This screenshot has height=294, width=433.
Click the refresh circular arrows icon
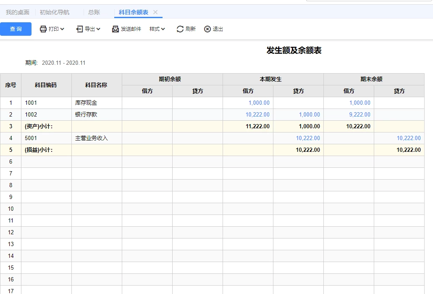180,29
